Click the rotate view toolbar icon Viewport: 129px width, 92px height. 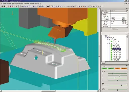[15, 6]
